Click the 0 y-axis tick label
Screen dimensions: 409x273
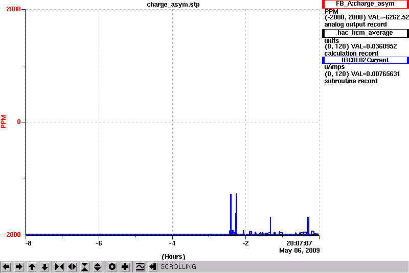click(19, 122)
